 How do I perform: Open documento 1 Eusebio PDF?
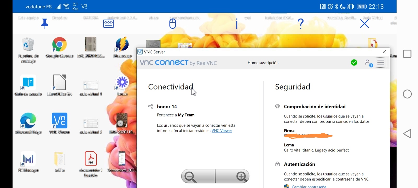[91, 164]
